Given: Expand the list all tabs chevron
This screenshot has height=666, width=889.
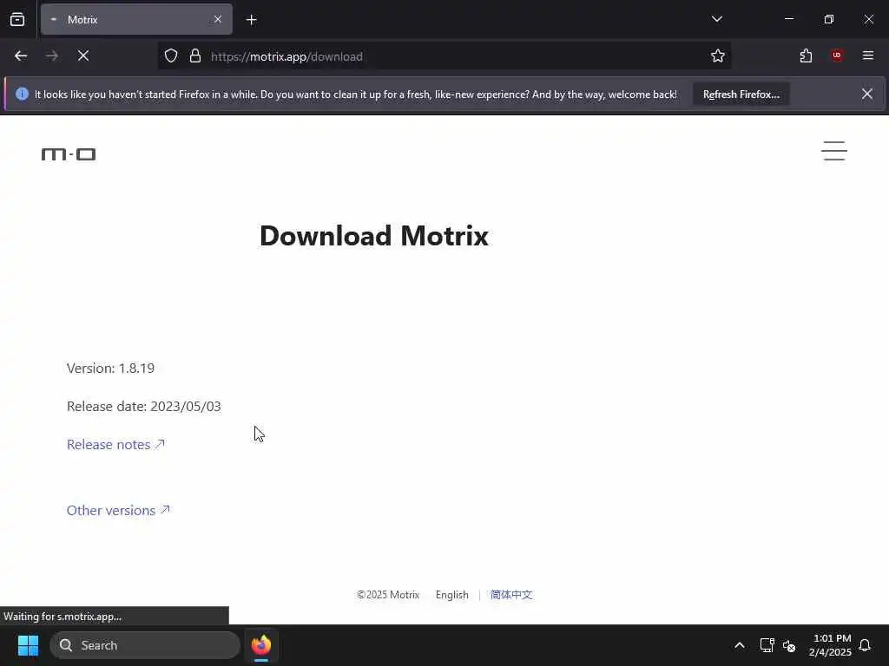Looking at the screenshot, I should 716,19.
